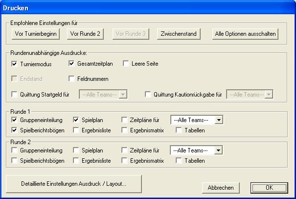Click 'Alle Optionen ausschalten' button
Screen dimensions: 296x199
pos(246,34)
